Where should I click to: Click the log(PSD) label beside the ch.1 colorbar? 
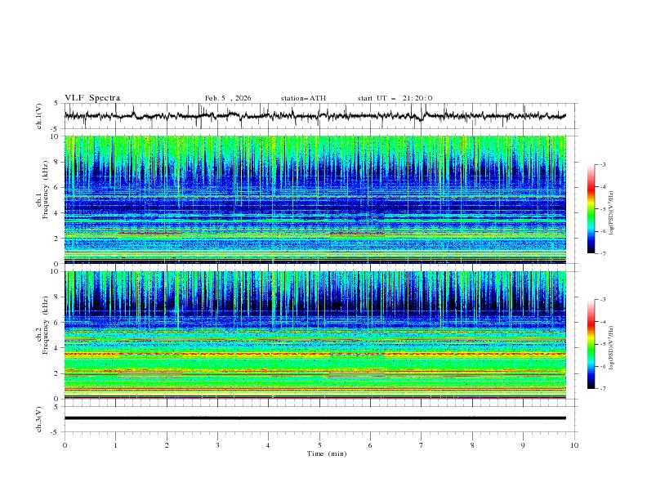[x=612, y=213]
